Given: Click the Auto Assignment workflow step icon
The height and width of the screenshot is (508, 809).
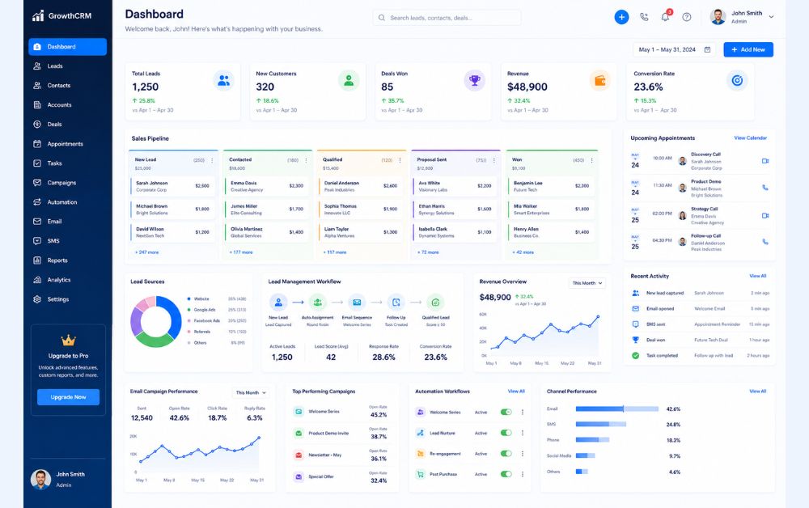Looking at the screenshot, I should pyautogui.click(x=318, y=303).
